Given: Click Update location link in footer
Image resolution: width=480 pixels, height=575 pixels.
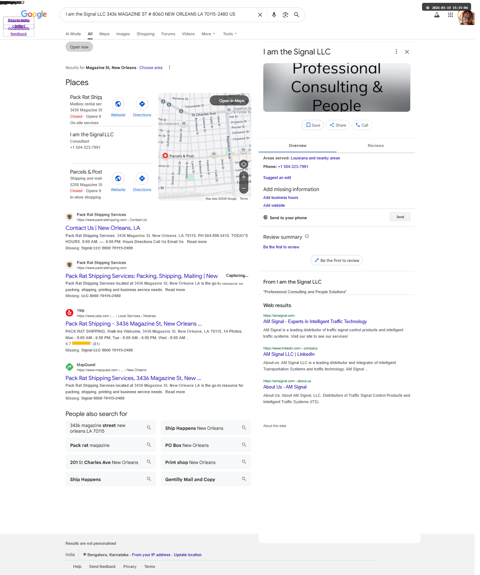Looking at the screenshot, I should point(188,555).
